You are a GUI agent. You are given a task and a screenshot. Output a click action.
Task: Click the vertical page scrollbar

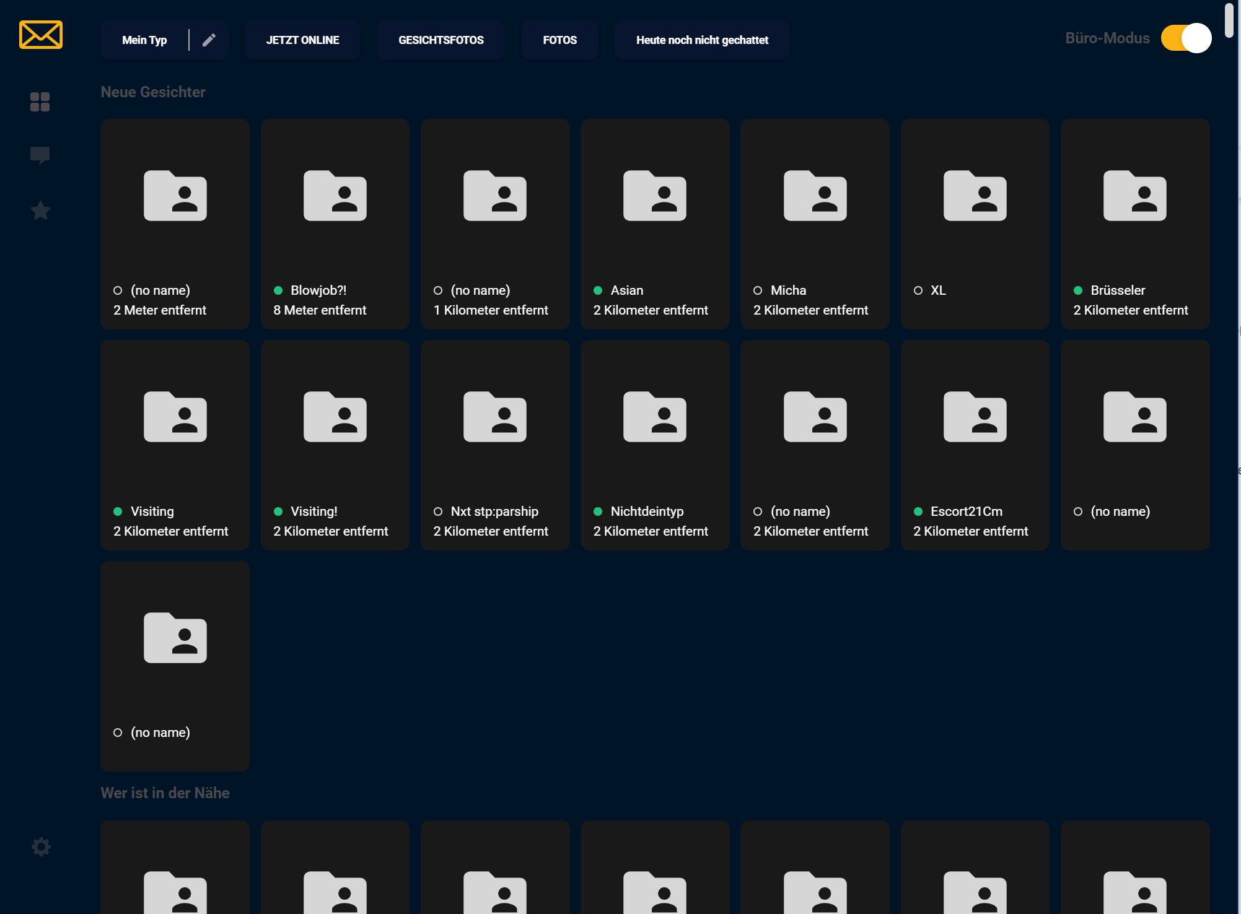[1229, 20]
